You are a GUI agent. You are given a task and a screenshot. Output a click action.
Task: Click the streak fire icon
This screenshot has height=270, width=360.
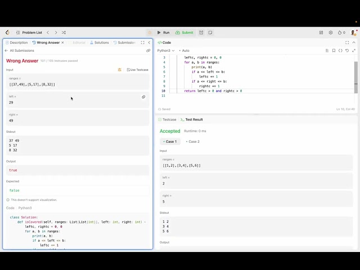click(x=341, y=33)
